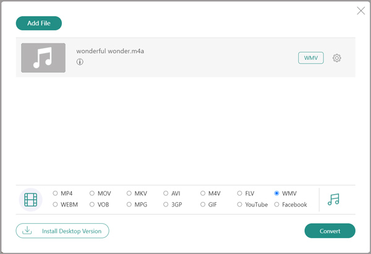The image size is (371, 254).
Task: Select the MKV radio button
Action: point(129,193)
